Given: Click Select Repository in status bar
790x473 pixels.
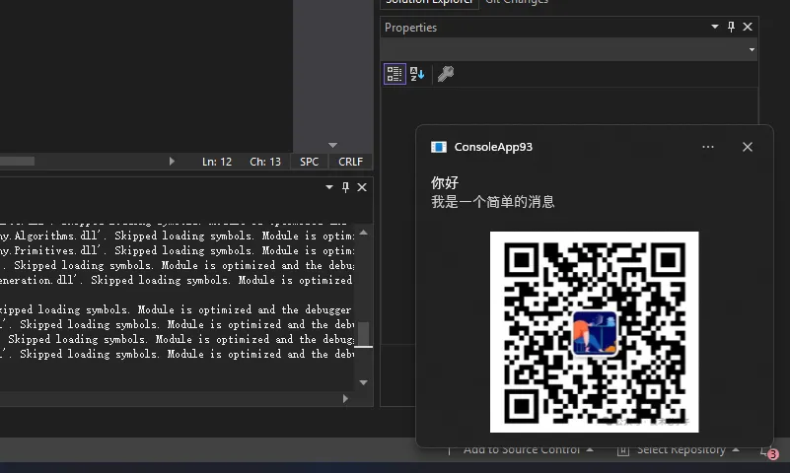Looking at the screenshot, I should click(681, 450).
